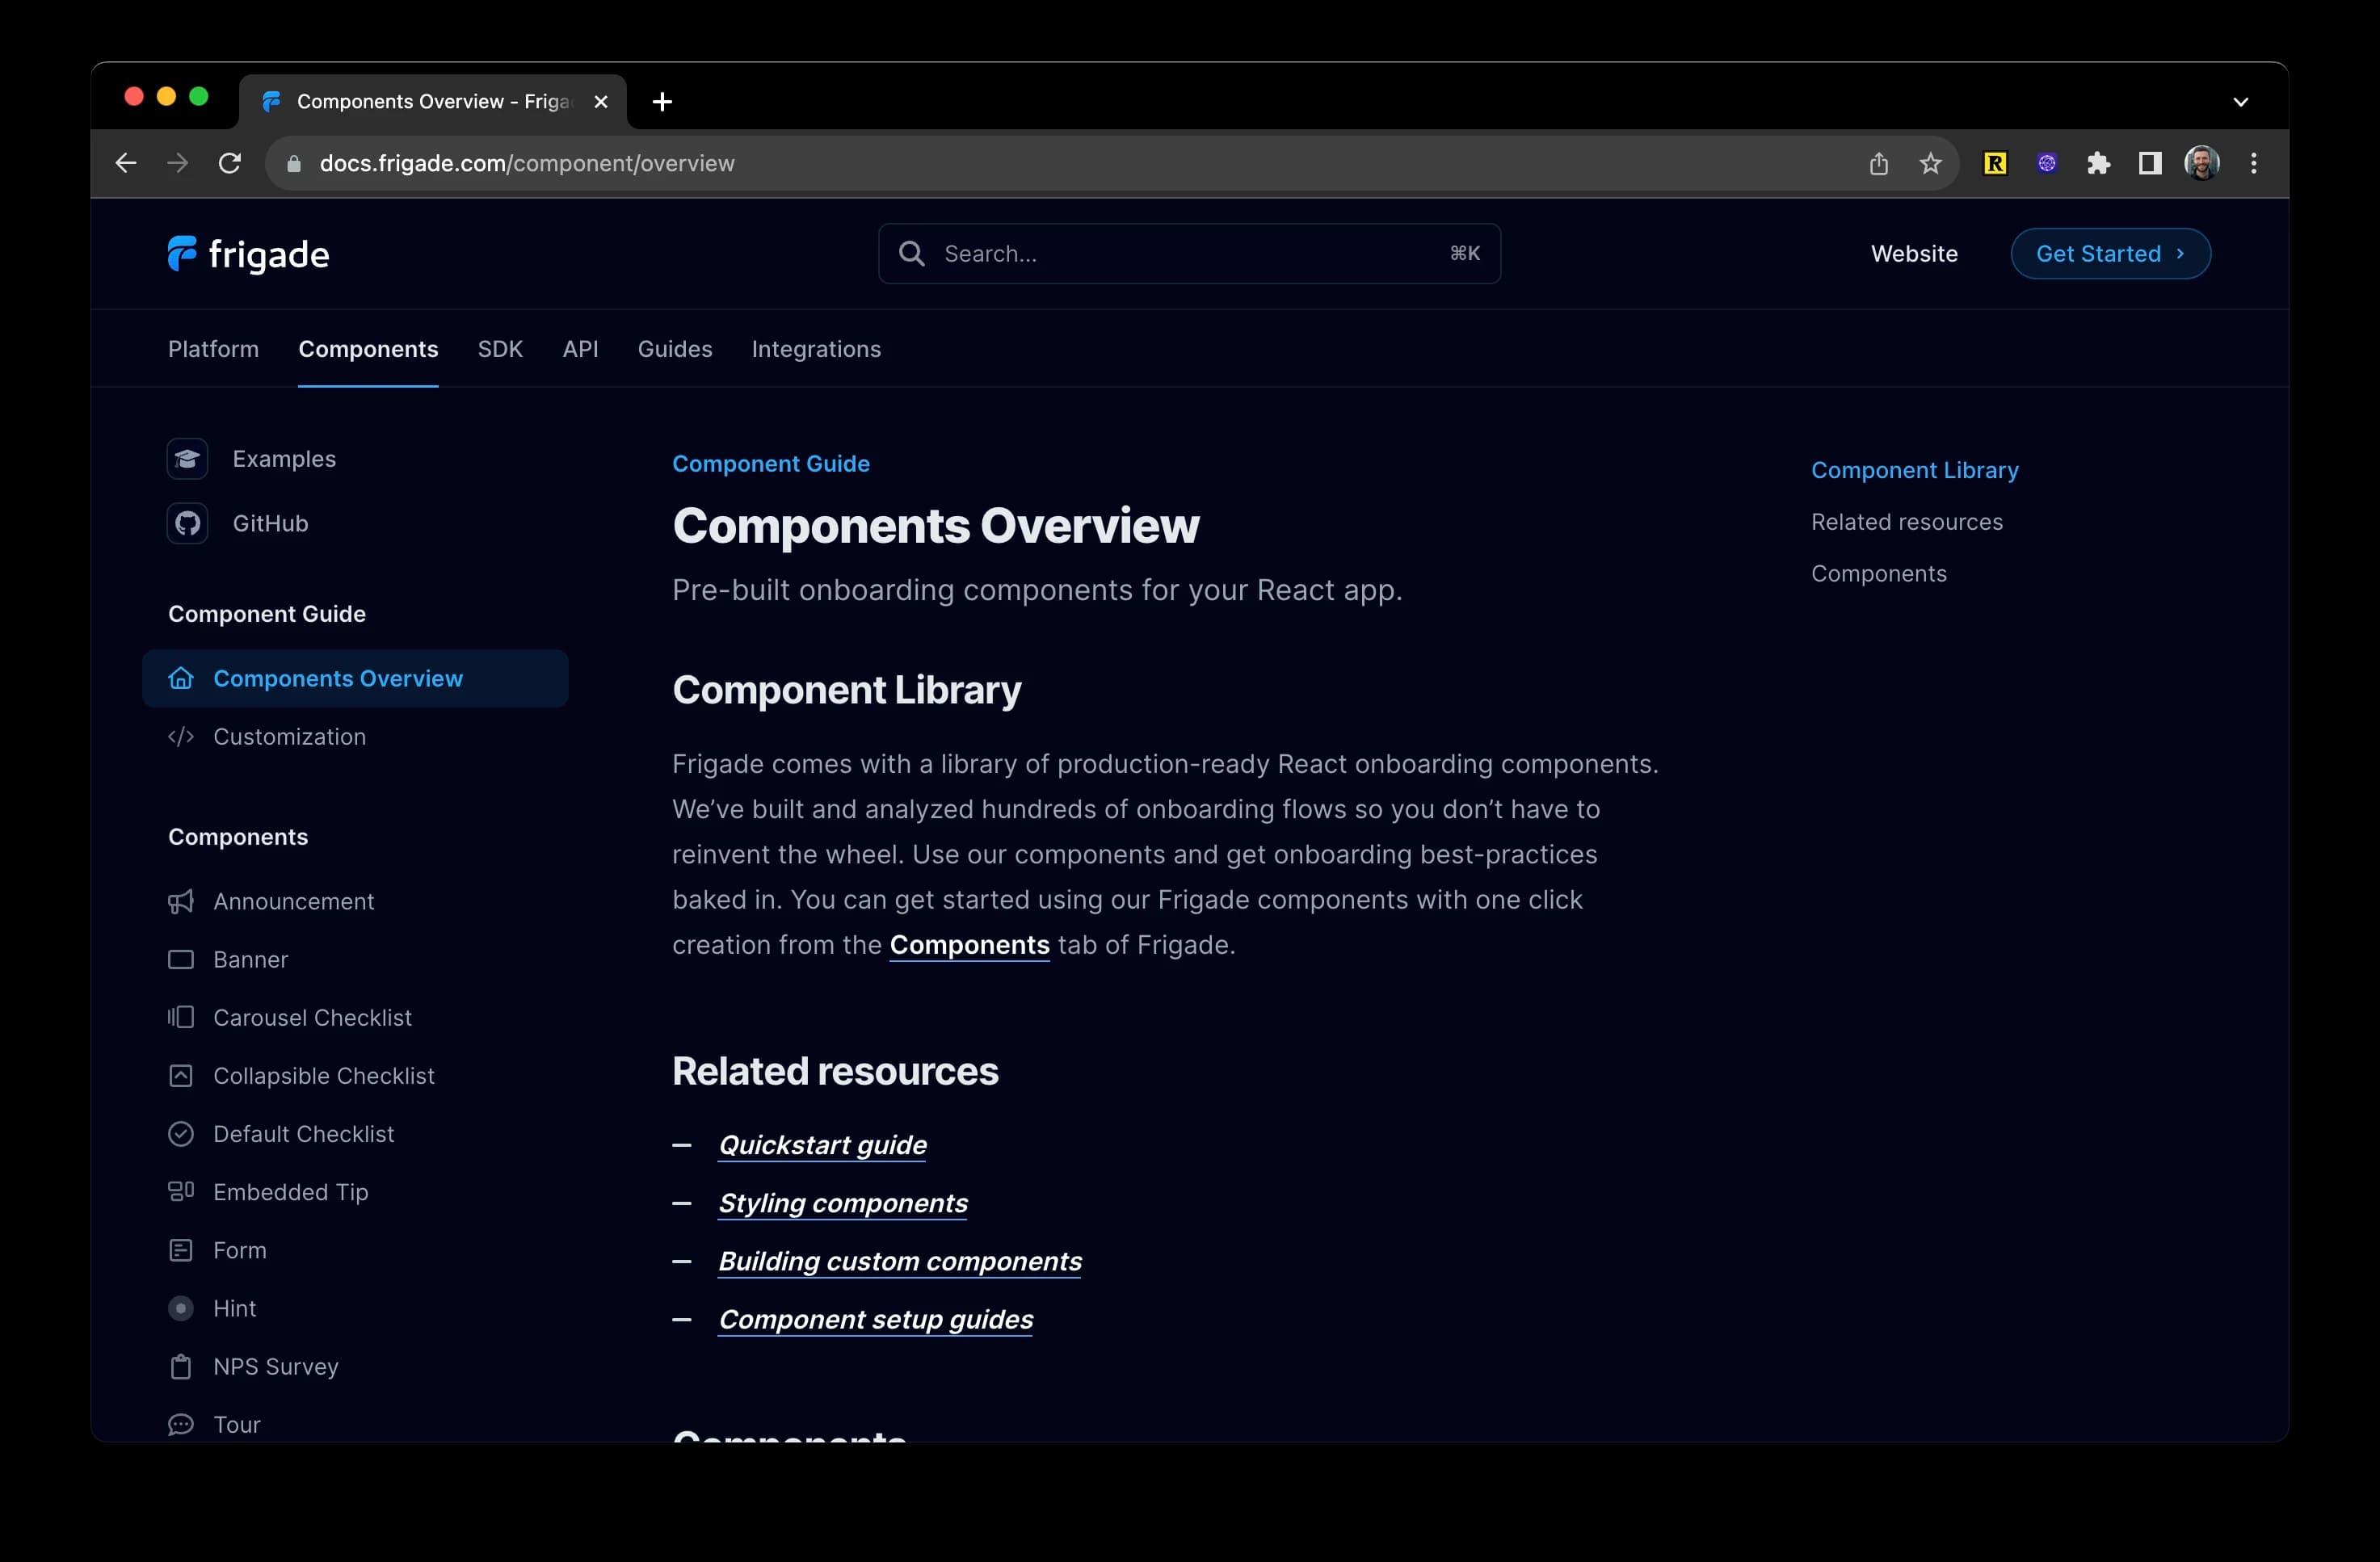Viewport: 2380px width, 1562px height.
Task: Open the Quickstart guide link
Action: [x=823, y=1145]
